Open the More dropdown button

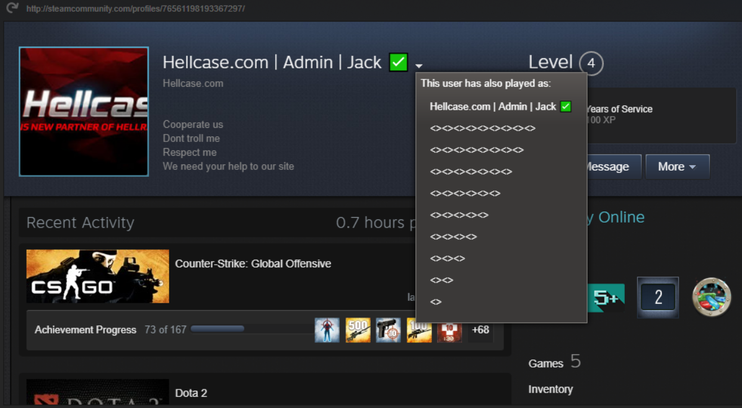point(677,167)
